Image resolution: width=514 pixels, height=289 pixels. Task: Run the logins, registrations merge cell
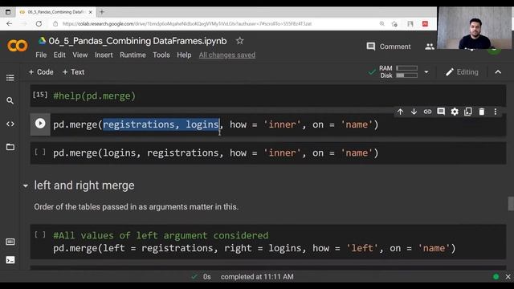coord(40,152)
